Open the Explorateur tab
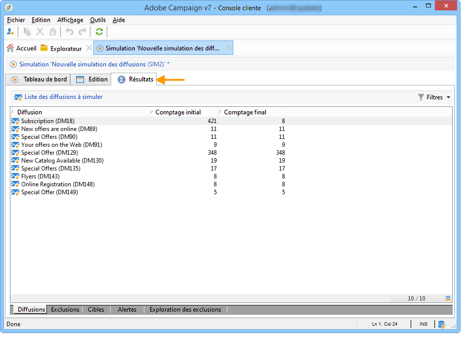The image size is (467, 340). coord(61,48)
